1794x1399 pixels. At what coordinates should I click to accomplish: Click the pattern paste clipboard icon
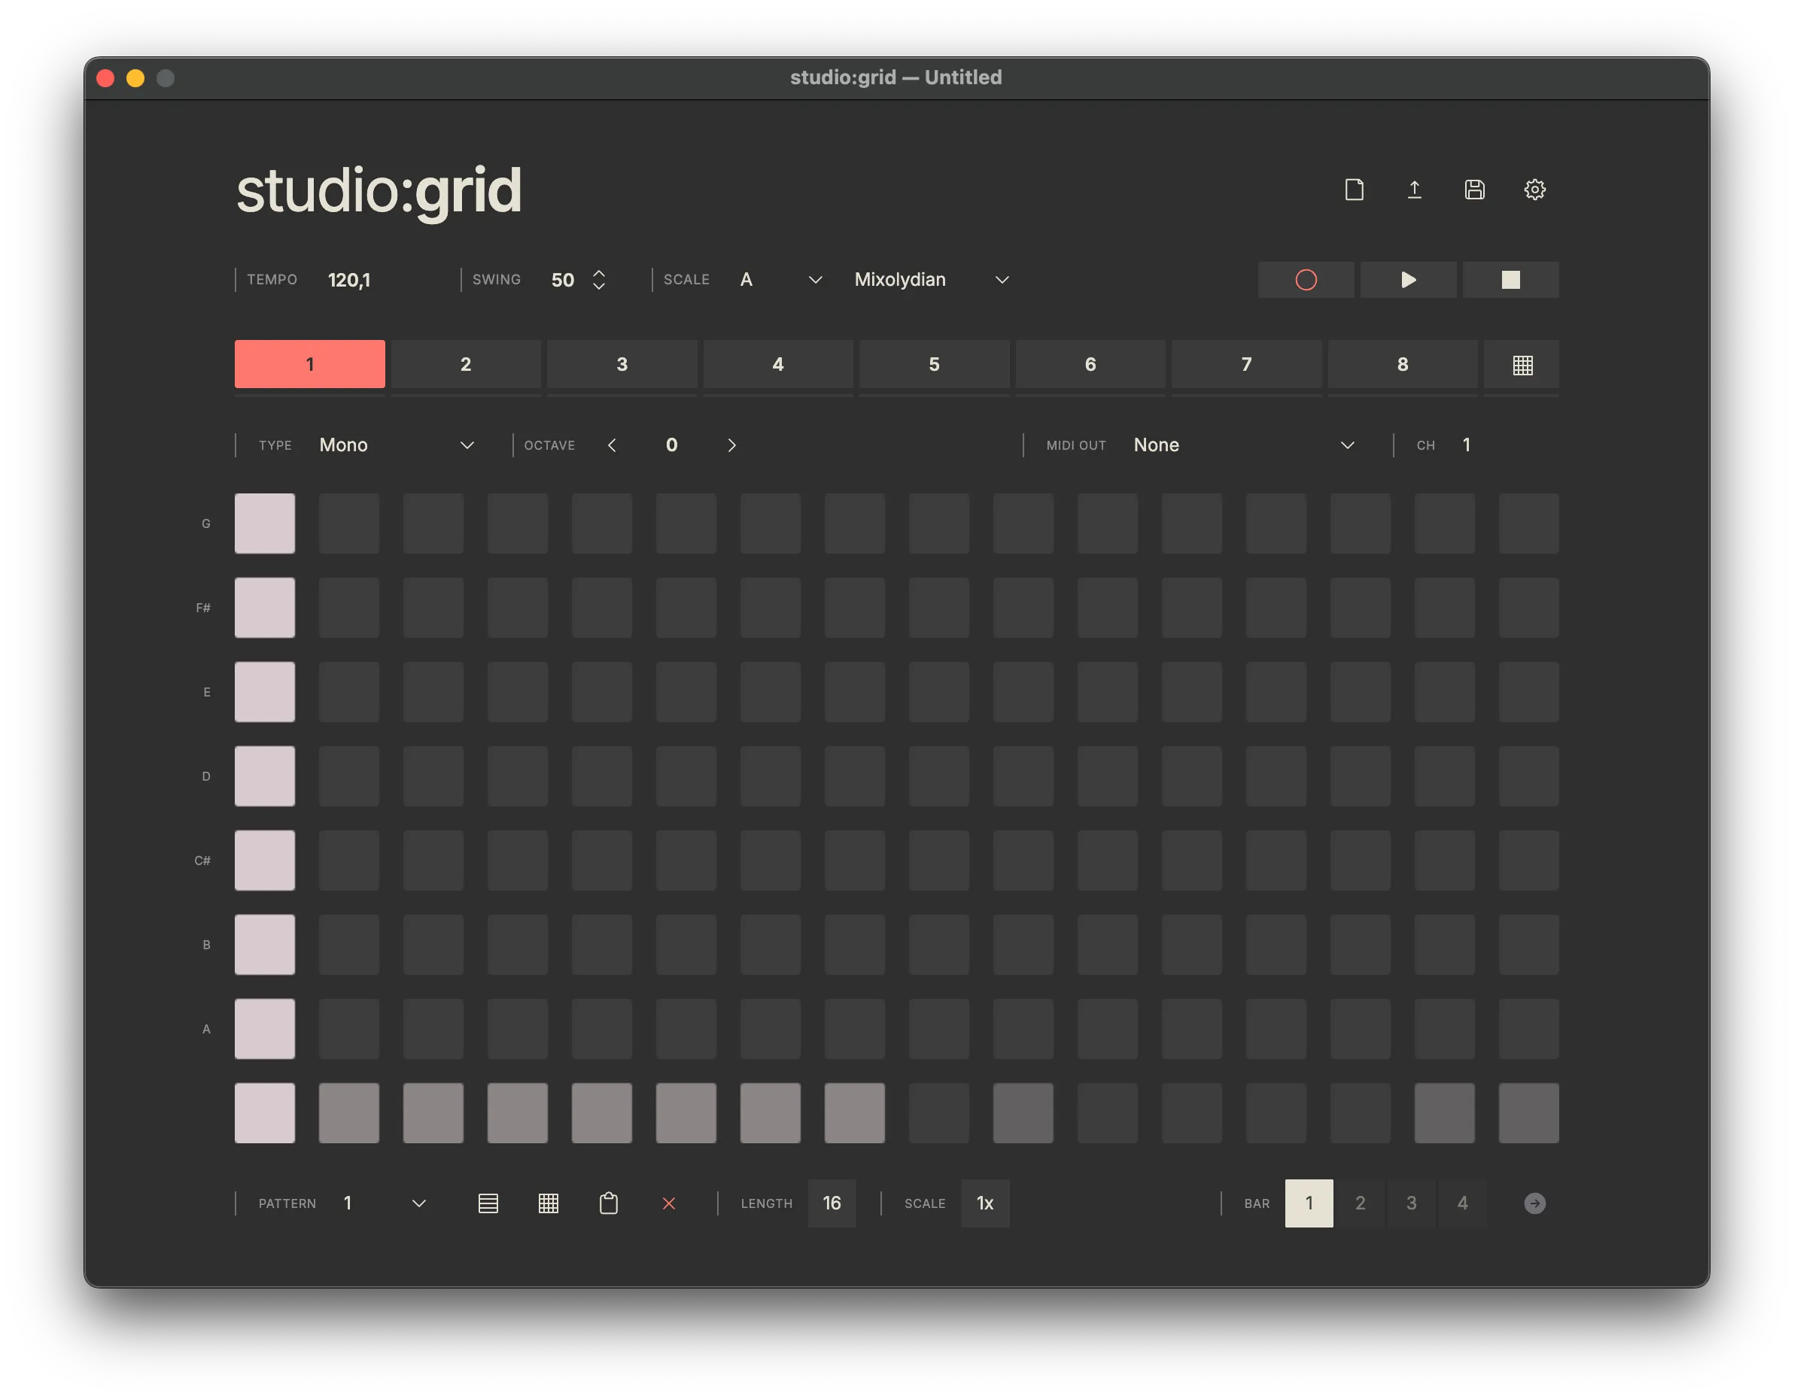click(x=609, y=1203)
